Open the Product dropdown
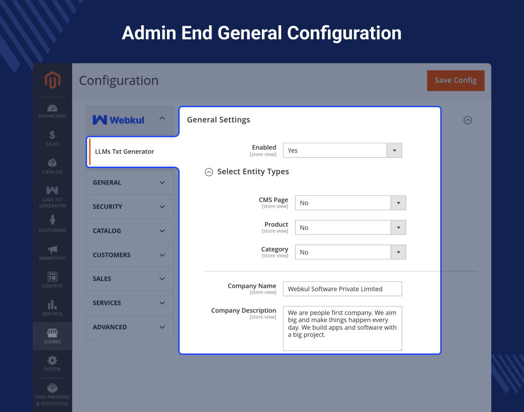Viewport: 524px width, 412px height. (x=350, y=228)
